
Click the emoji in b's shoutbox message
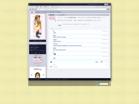tap(55, 54)
